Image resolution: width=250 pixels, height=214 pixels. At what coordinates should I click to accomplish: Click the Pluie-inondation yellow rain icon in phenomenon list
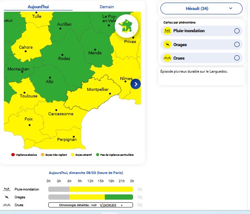pyautogui.click(x=167, y=31)
